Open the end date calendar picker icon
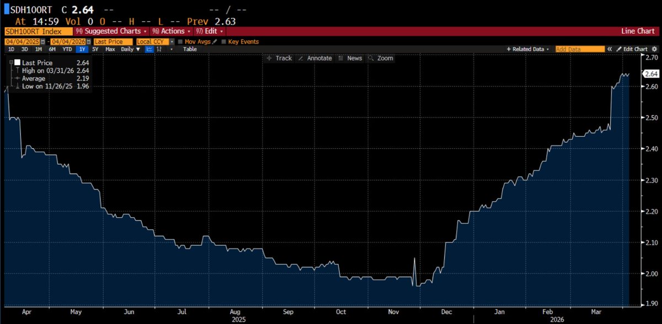Image resolution: width=662 pixels, height=324 pixels. [88, 42]
